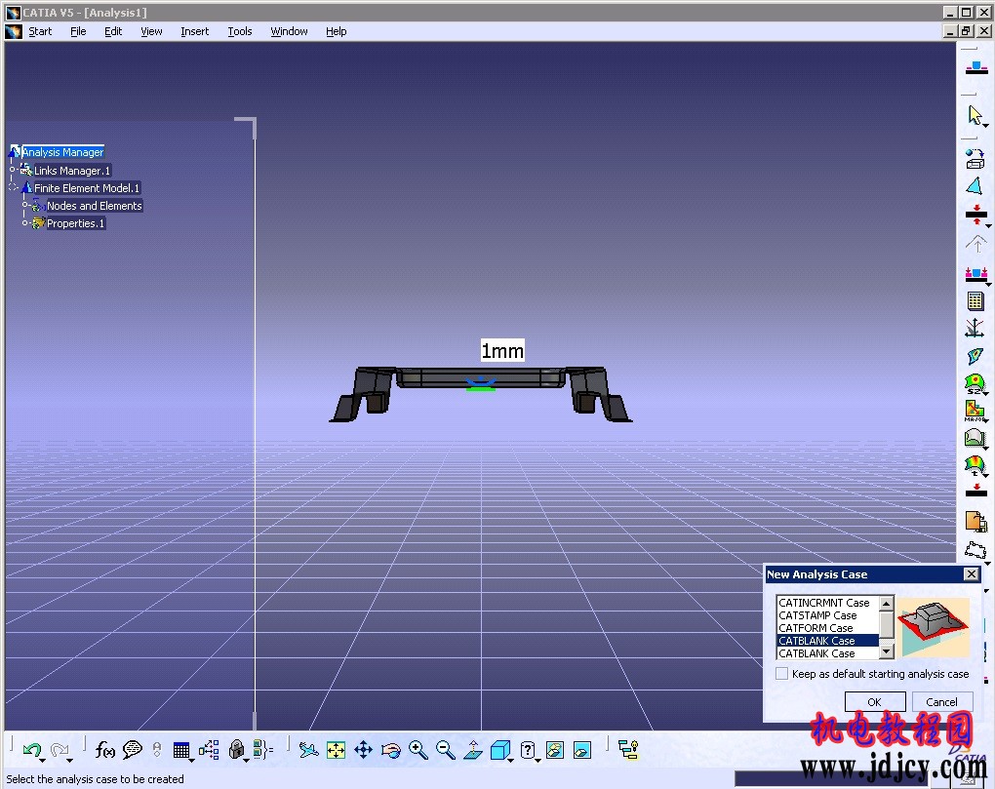Click the yellow table grid icon
The height and width of the screenshot is (789, 995).
point(975,300)
